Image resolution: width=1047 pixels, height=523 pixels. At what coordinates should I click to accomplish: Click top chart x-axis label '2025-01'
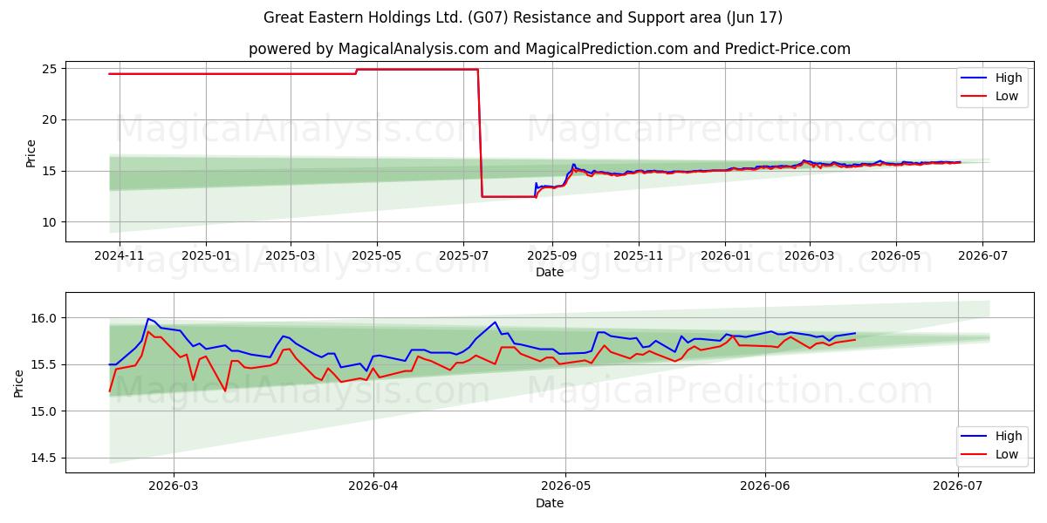[x=206, y=256]
